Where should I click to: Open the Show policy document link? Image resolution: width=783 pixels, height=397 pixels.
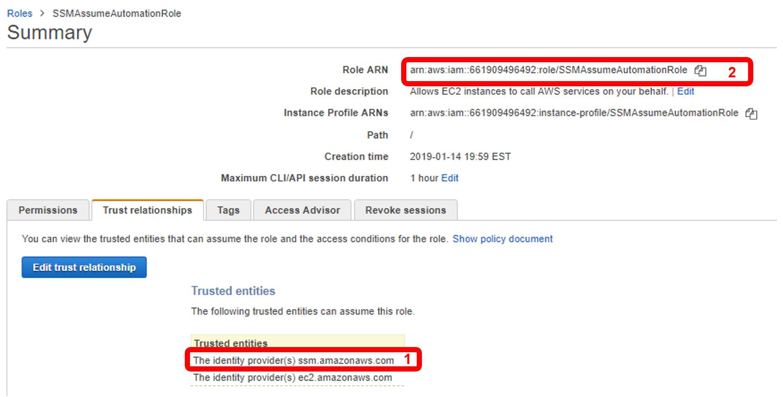pos(503,239)
